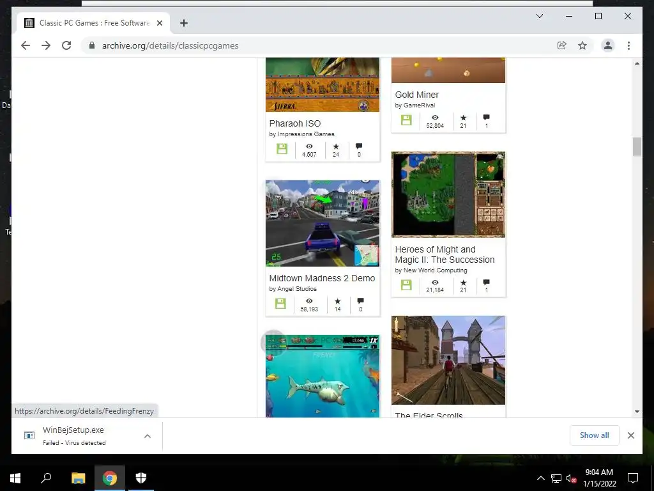Screen dimensions: 654x491
Task: Click 'by Impressions Games' text
Action: coord(301,134)
